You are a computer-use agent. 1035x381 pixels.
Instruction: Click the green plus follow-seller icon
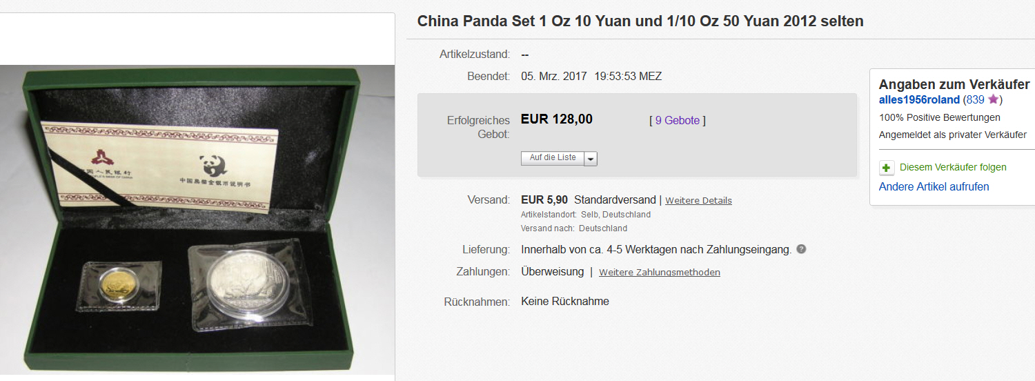pyautogui.click(x=887, y=168)
